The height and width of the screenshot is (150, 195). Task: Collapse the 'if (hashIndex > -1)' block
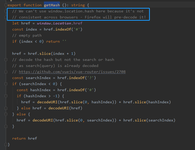pyautogui.click(x=6, y=96)
